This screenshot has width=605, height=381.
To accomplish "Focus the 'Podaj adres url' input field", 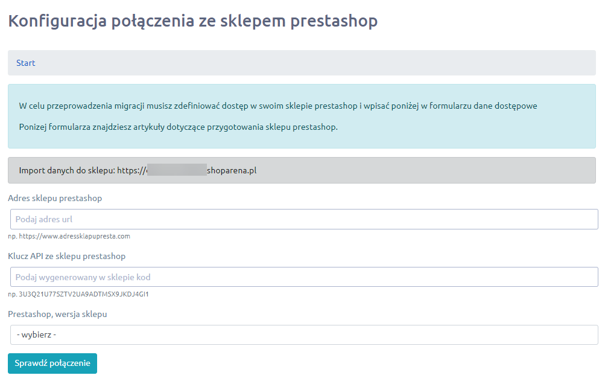I will [x=304, y=219].
